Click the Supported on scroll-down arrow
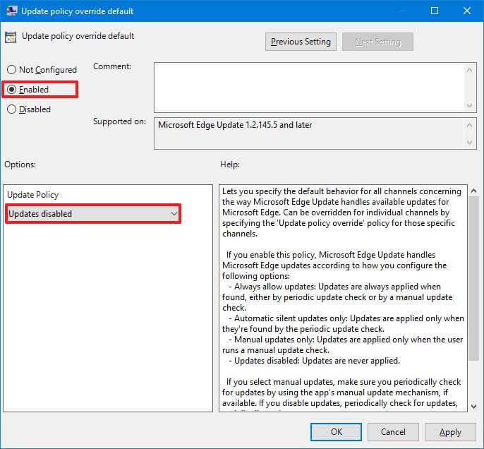 coord(469,143)
